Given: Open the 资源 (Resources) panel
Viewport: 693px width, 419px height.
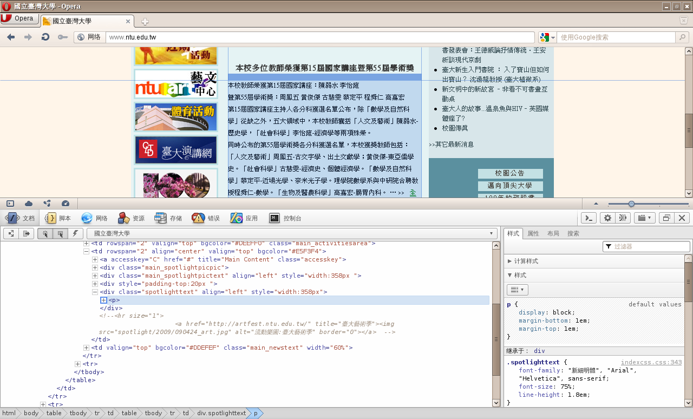Looking at the screenshot, I should pyautogui.click(x=132, y=218).
